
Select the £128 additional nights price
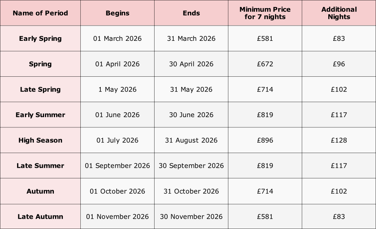(x=339, y=140)
